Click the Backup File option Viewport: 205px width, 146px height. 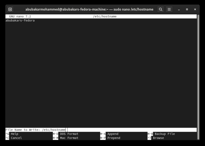(165, 134)
